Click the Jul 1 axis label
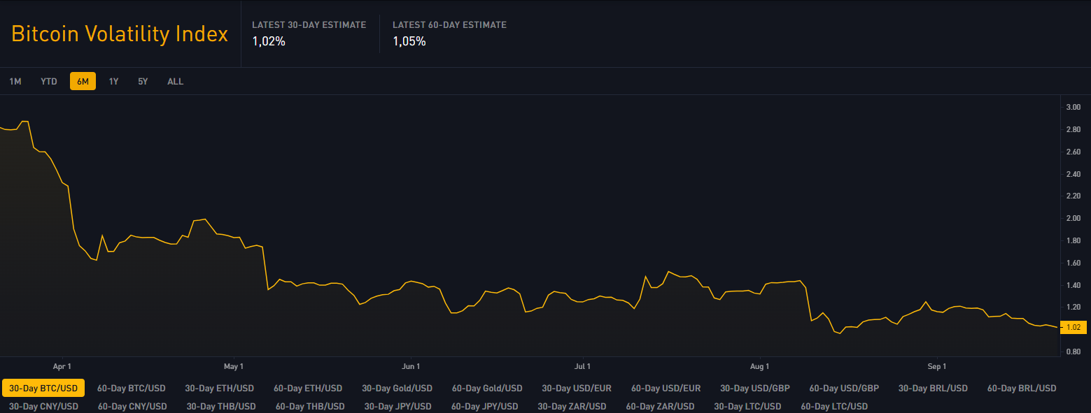The height and width of the screenshot is (413, 1091). coord(582,366)
